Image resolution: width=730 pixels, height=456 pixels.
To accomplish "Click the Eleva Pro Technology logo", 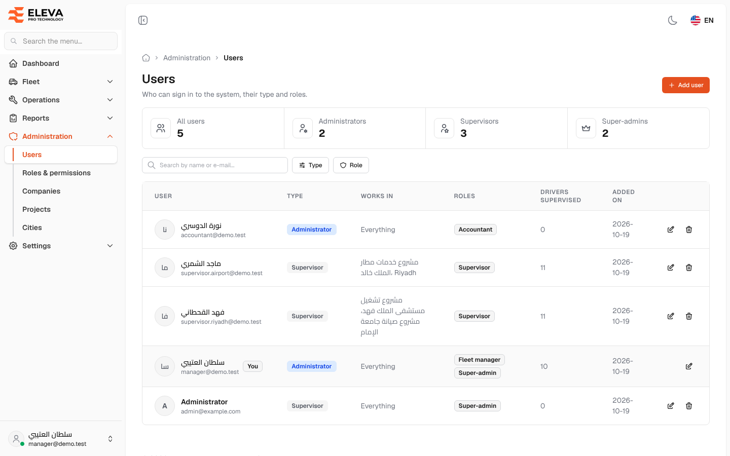I will pos(35,15).
